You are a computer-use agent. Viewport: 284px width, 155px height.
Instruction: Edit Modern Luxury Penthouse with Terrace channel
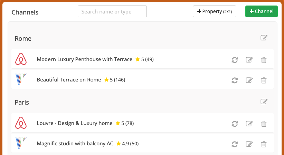point(249,60)
